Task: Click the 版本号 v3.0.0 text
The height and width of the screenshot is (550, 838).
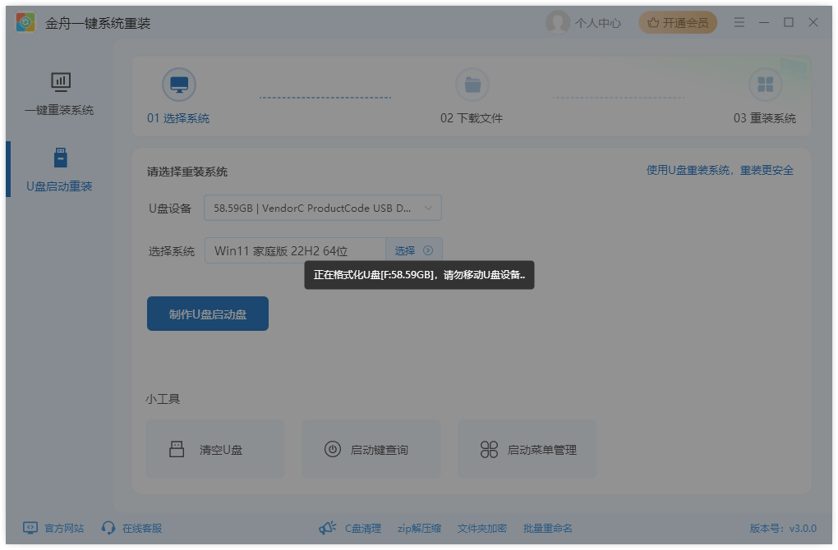Action: click(783, 528)
